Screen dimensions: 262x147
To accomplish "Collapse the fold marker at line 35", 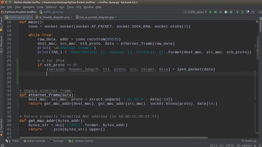I will pos(18,104).
